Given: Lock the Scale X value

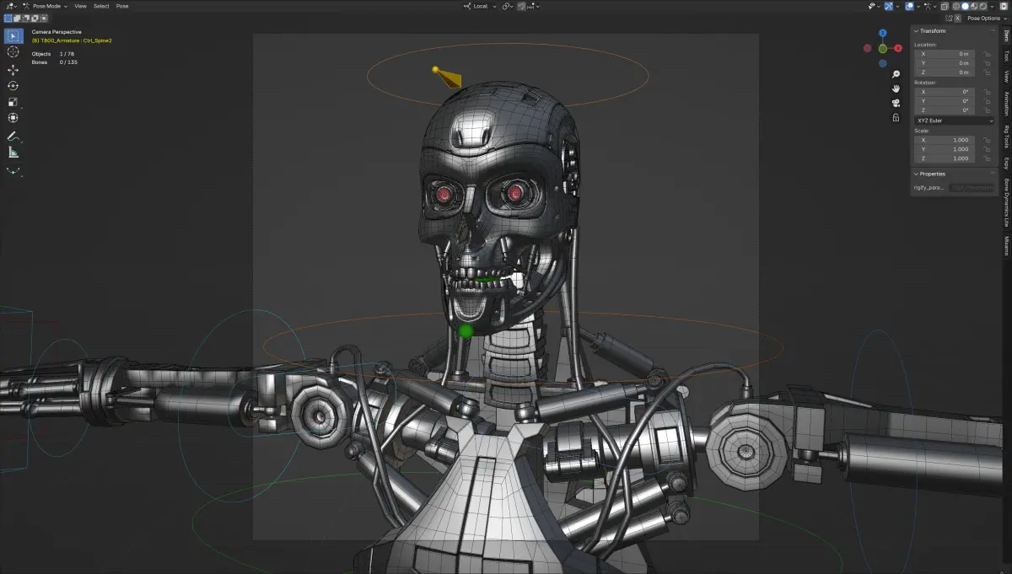Looking at the screenshot, I should 988,140.
